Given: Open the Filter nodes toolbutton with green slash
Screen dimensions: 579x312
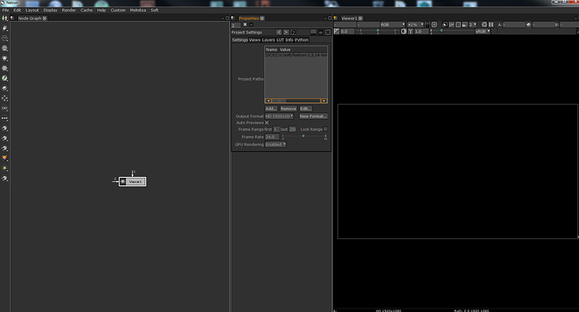Looking at the screenshot, I should [5, 78].
